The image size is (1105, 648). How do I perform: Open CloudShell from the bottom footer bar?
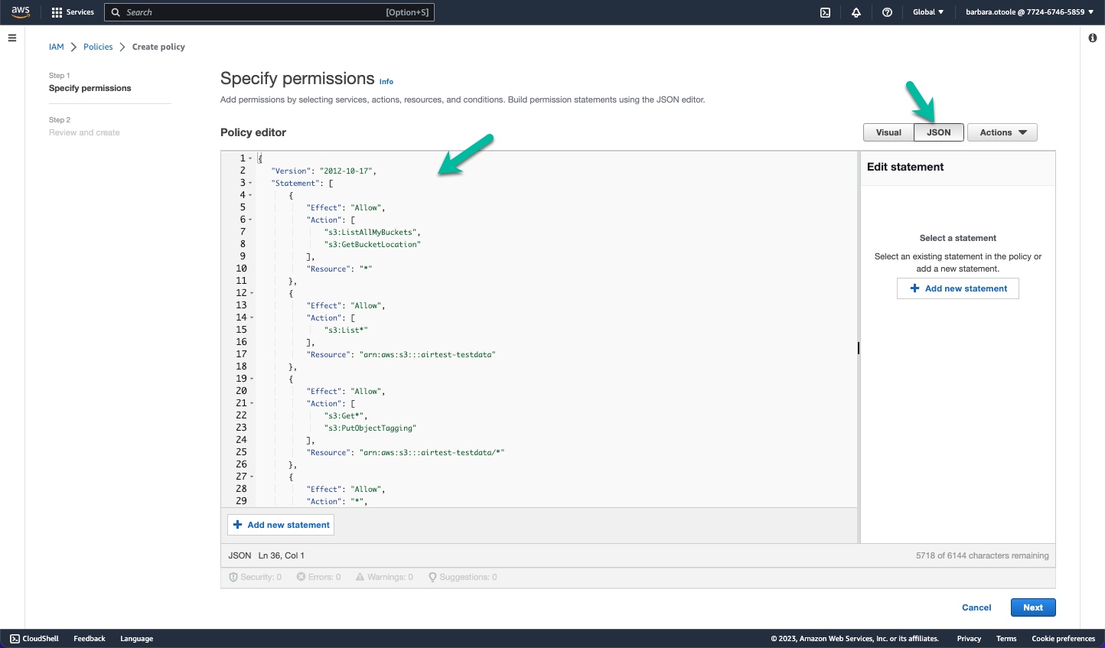point(34,638)
